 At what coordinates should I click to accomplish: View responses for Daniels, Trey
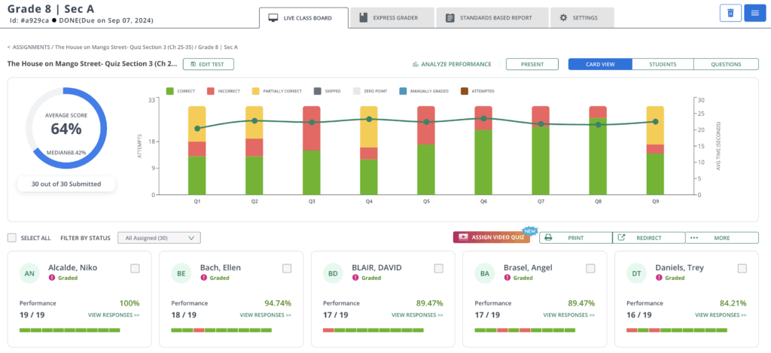(x=721, y=315)
